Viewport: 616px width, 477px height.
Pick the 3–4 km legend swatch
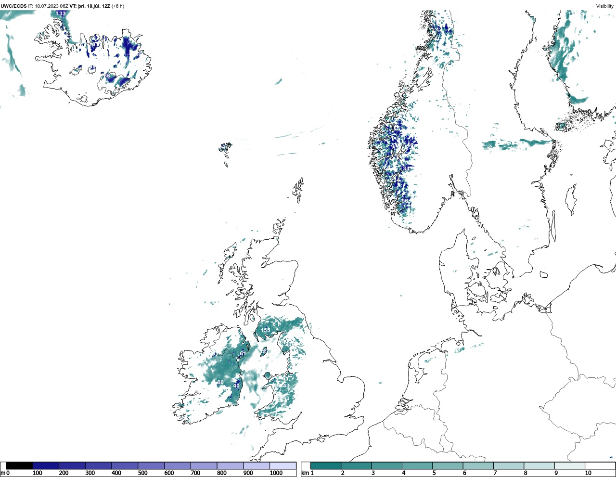386,465
